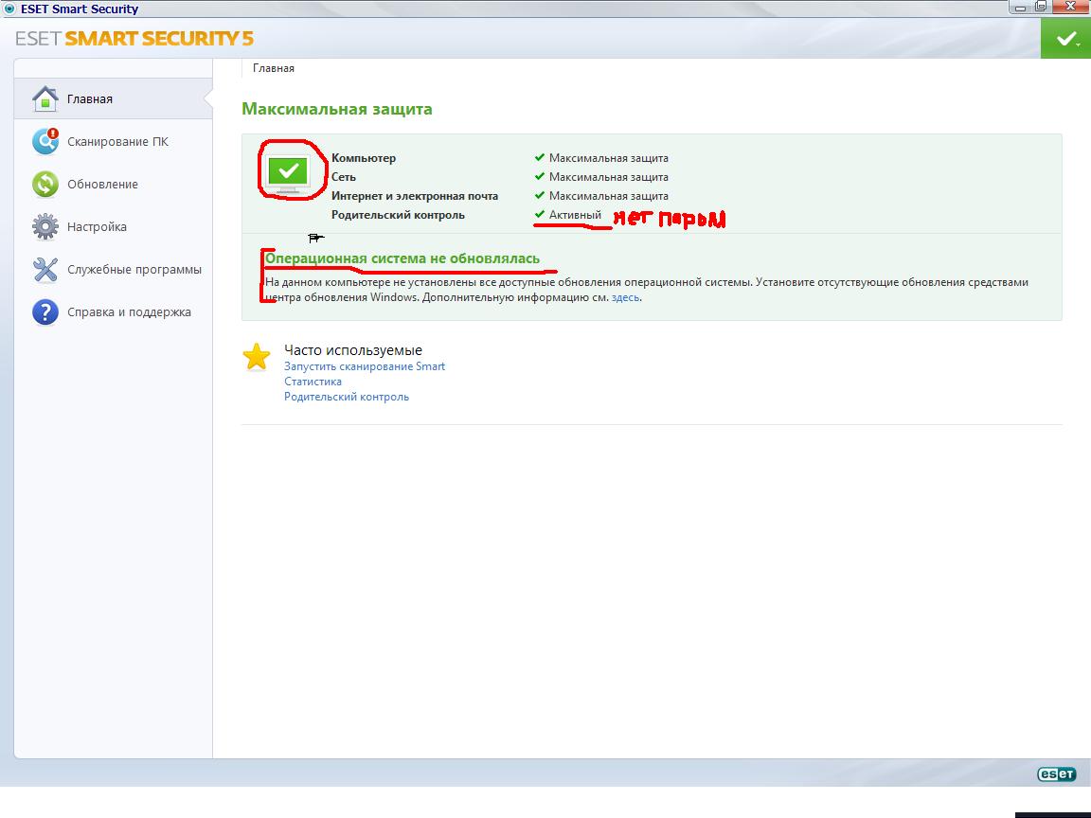Open the Главная sidebar section
Screen dimensions: 1091x818
pyautogui.click(x=113, y=98)
